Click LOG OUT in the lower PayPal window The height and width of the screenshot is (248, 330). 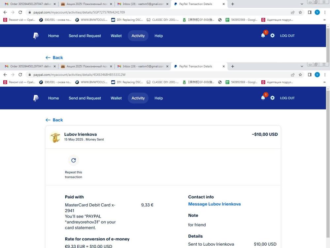(287, 98)
